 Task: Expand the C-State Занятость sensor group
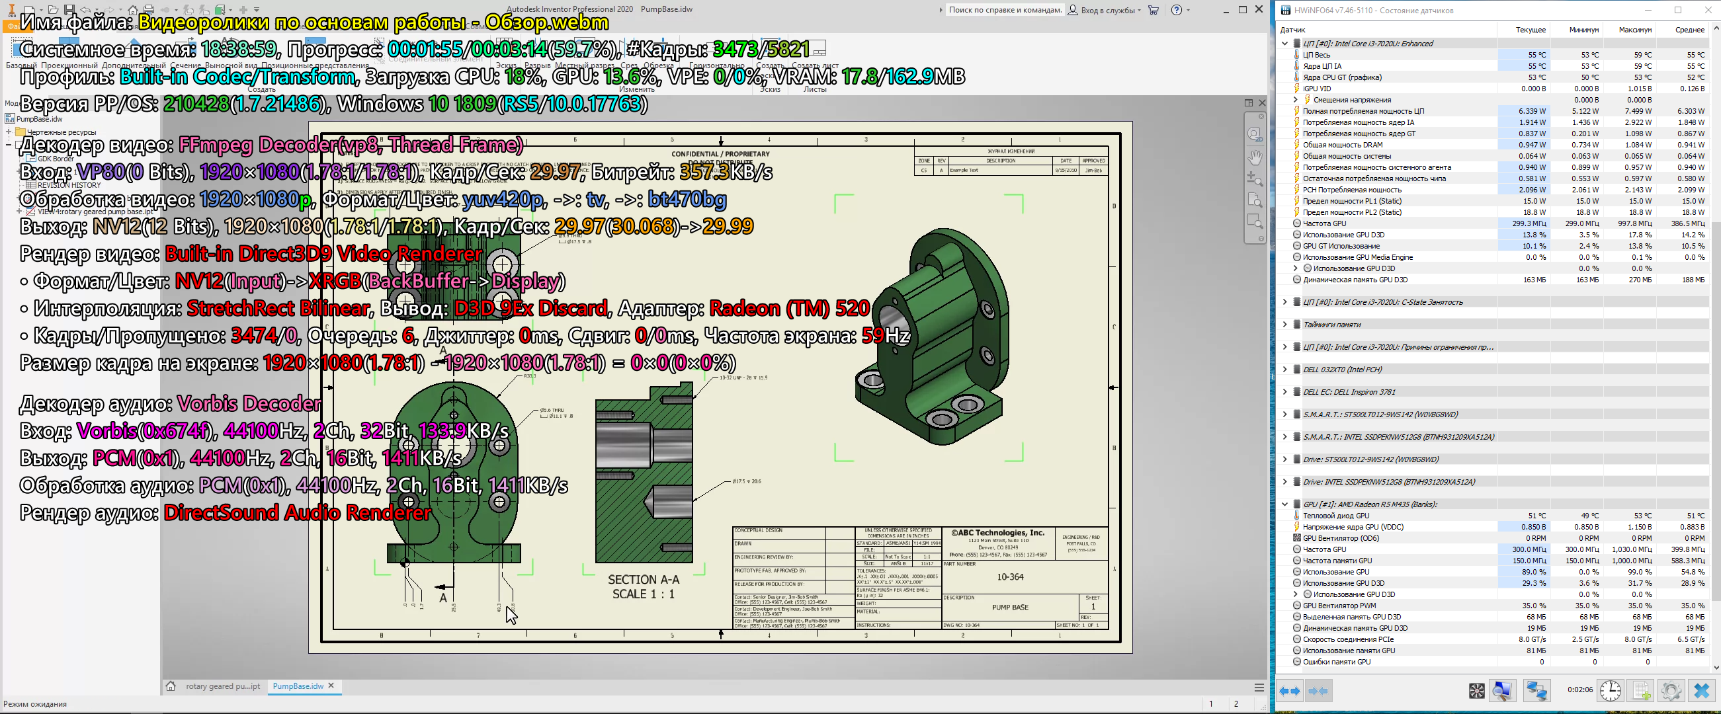pyautogui.click(x=1284, y=302)
